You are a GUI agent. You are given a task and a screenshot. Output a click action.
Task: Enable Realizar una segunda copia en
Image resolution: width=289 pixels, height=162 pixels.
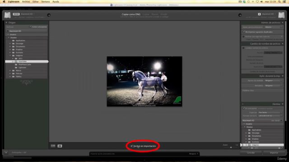point(243,36)
